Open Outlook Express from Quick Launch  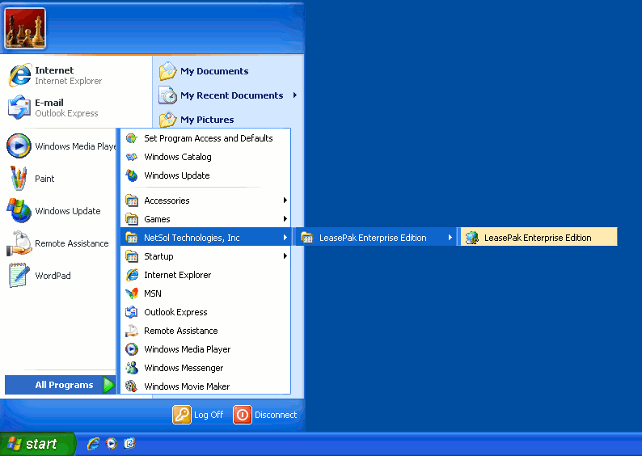[129, 443]
